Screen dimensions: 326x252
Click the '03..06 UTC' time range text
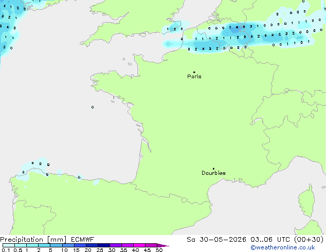pos(270,240)
